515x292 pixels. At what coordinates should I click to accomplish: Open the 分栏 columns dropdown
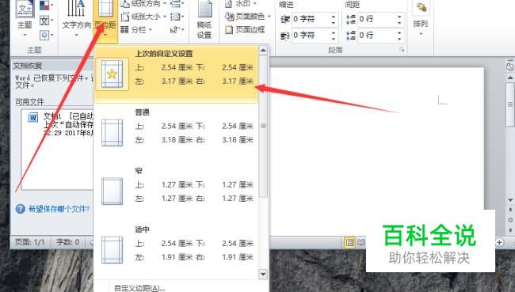[x=136, y=30]
